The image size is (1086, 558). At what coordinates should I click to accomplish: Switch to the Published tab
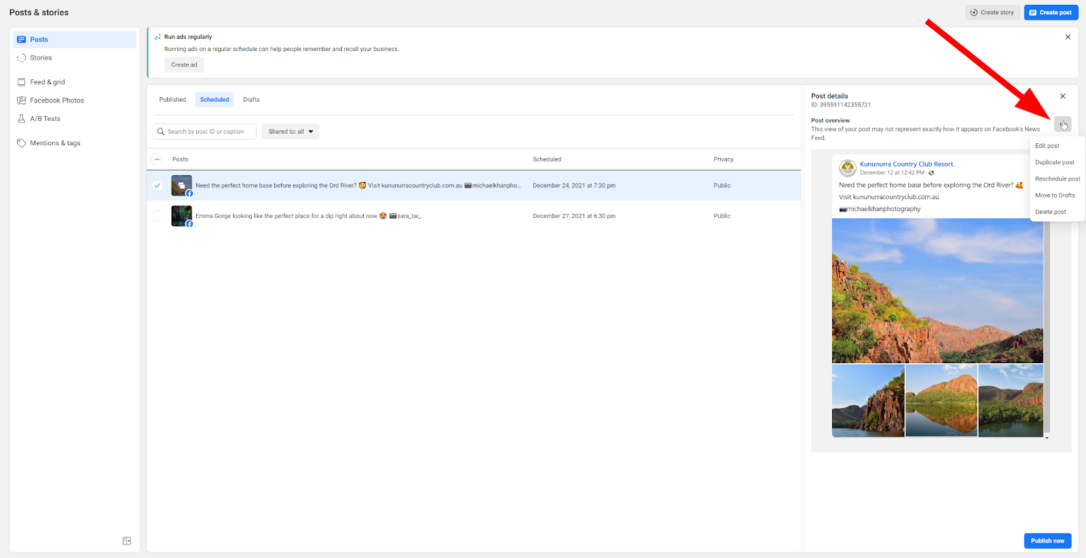click(x=172, y=100)
